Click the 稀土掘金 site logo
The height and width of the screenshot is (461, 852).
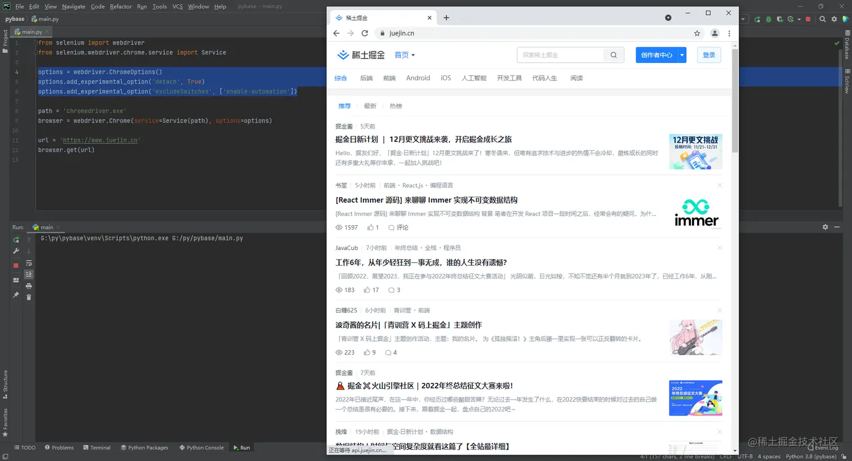click(x=361, y=55)
